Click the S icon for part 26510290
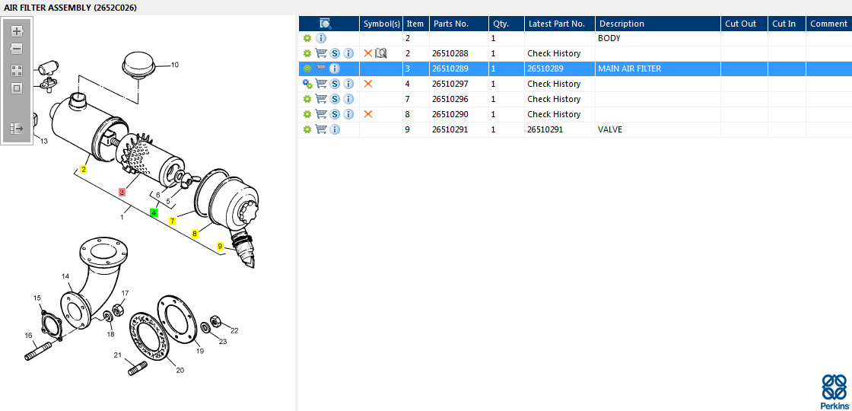This screenshot has width=852, height=411. (335, 114)
